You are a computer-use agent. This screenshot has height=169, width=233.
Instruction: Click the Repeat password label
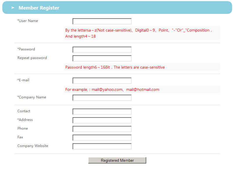click(32, 58)
